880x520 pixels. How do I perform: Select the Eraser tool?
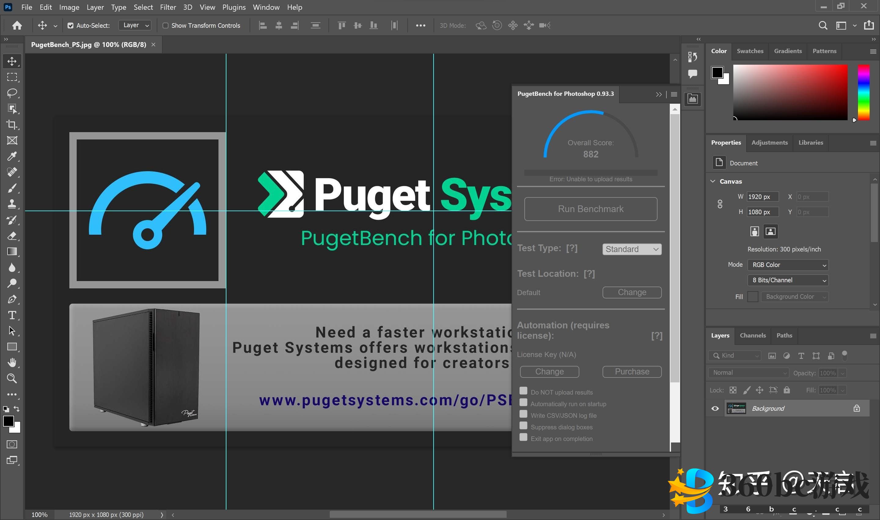click(12, 236)
